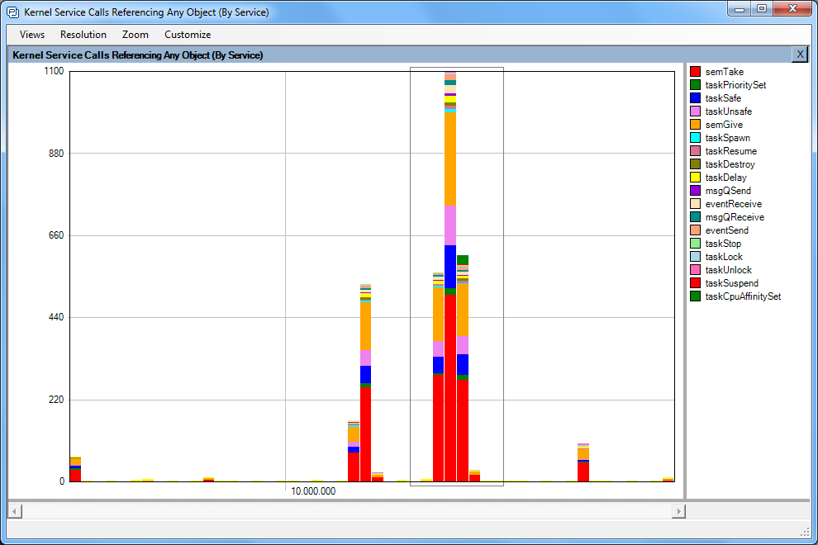Select the semGive orange legend swatch
The width and height of the screenshot is (818, 545).
[696, 125]
